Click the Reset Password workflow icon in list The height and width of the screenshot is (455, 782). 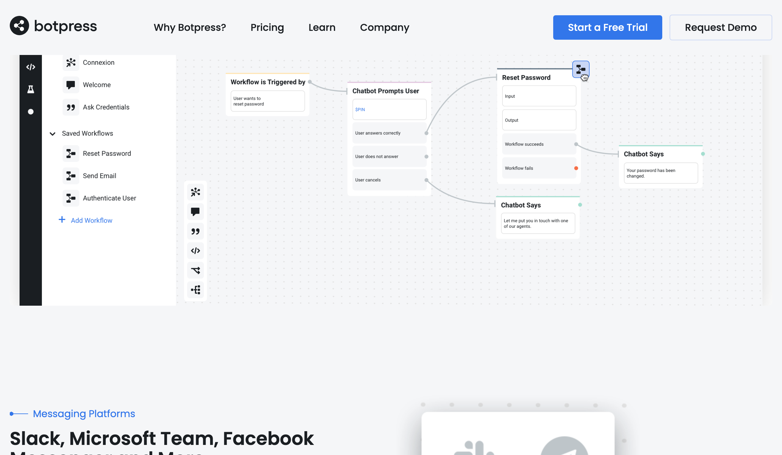pos(71,154)
